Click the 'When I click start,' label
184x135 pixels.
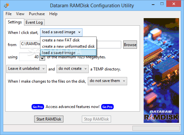tap(23, 33)
